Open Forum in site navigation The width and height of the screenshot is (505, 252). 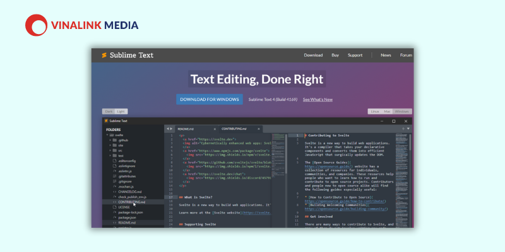click(x=407, y=55)
